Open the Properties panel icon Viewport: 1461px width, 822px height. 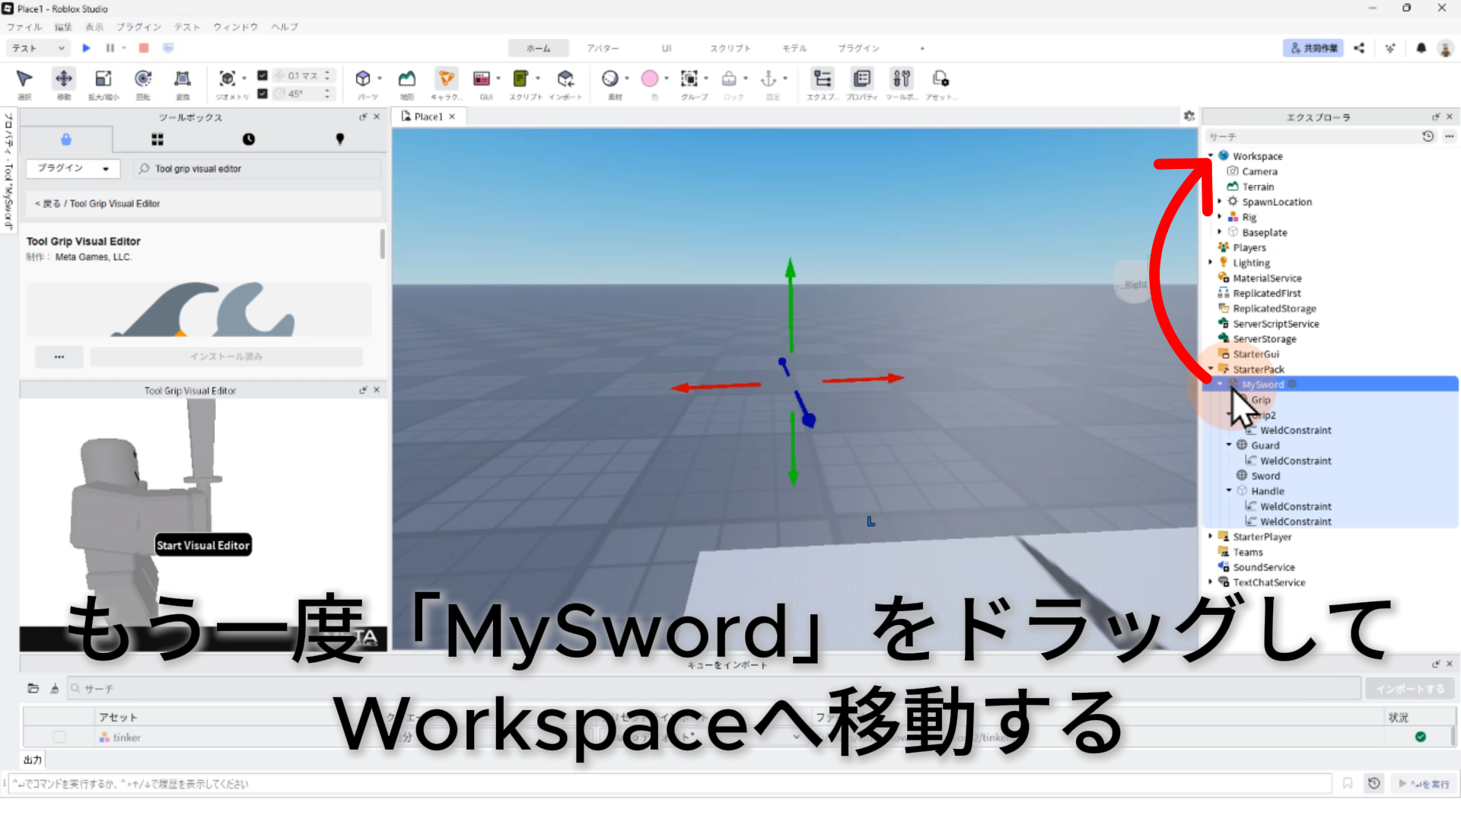pos(862,79)
